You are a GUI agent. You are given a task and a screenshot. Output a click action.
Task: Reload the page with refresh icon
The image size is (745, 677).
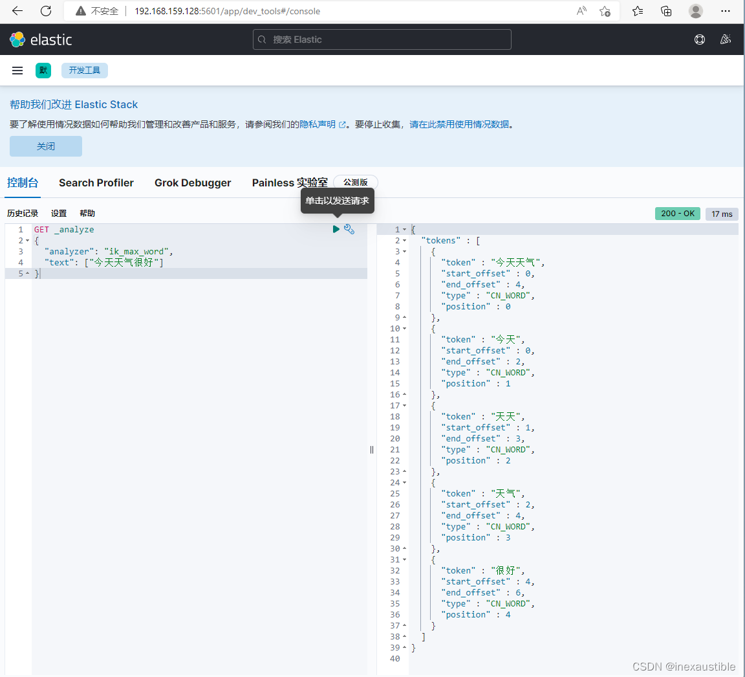point(46,11)
